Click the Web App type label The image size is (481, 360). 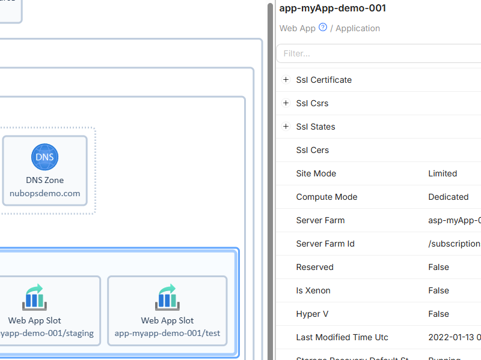coord(297,28)
